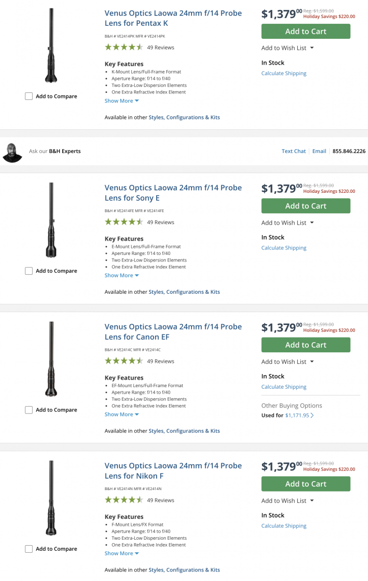Click Calculate Shipping for Canon EF lens
368x581 pixels.
[x=283, y=387]
